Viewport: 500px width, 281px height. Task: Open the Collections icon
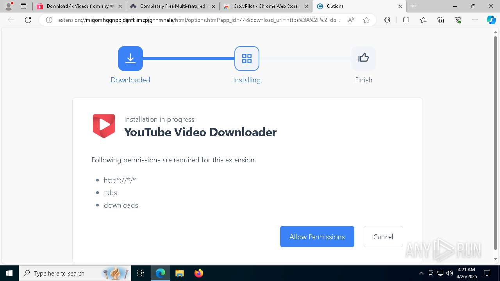coord(441,20)
